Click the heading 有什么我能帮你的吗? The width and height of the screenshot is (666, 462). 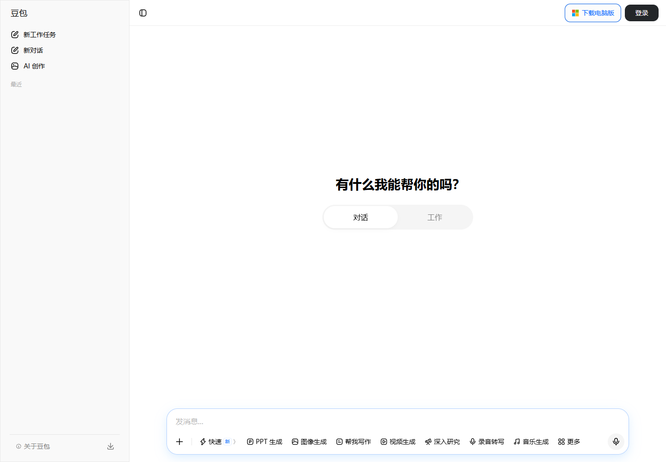click(x=397, y=184)
